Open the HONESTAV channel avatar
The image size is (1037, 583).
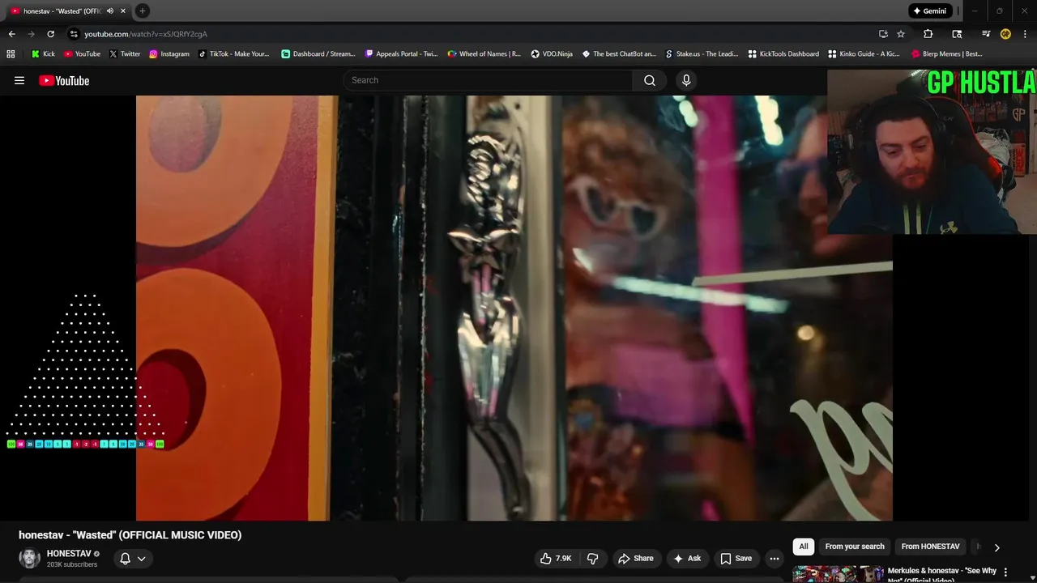30,558
